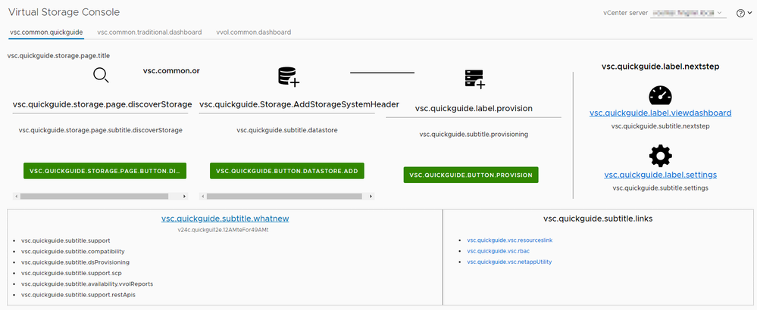This screenshot has height=310, width=757.
Task: Expand the vCenter server dropdown
Action: click(688, 14)
